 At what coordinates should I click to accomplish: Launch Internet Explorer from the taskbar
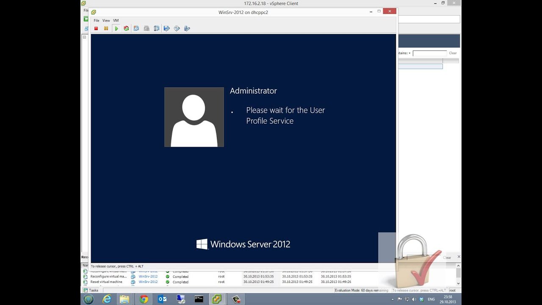coord(107,299)
